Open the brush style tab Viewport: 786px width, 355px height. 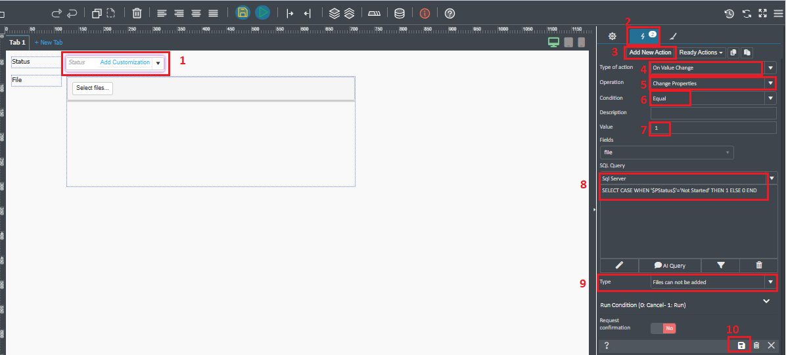(673, 36)
